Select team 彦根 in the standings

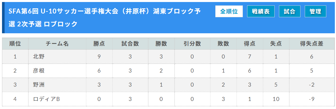tap(39, 71)
